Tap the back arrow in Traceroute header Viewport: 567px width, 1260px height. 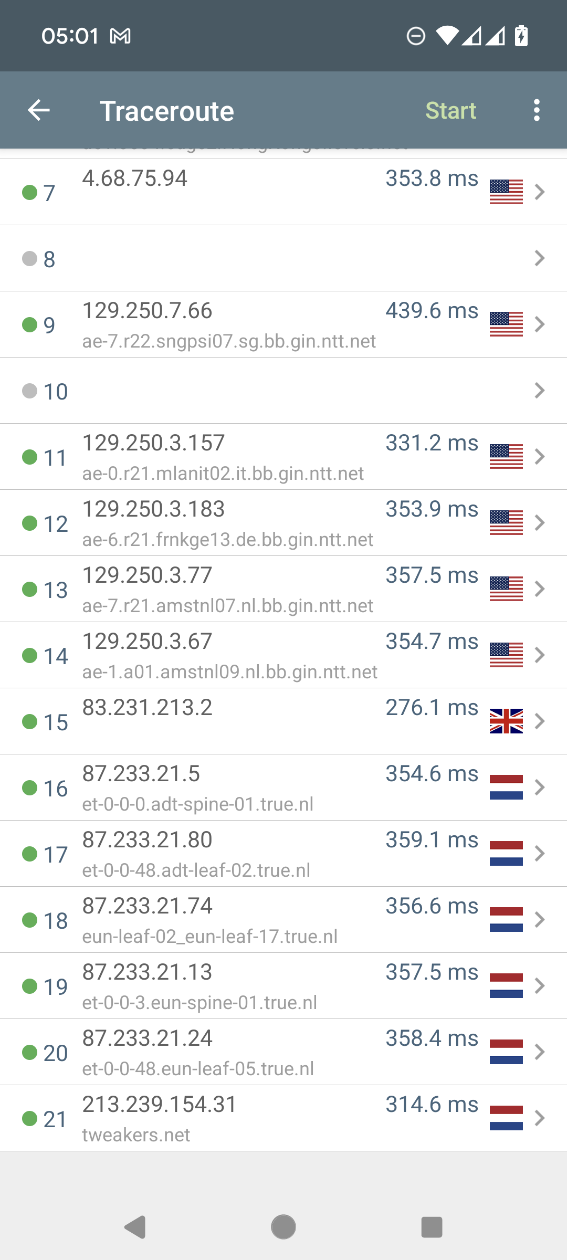click(x=39, y=110)
